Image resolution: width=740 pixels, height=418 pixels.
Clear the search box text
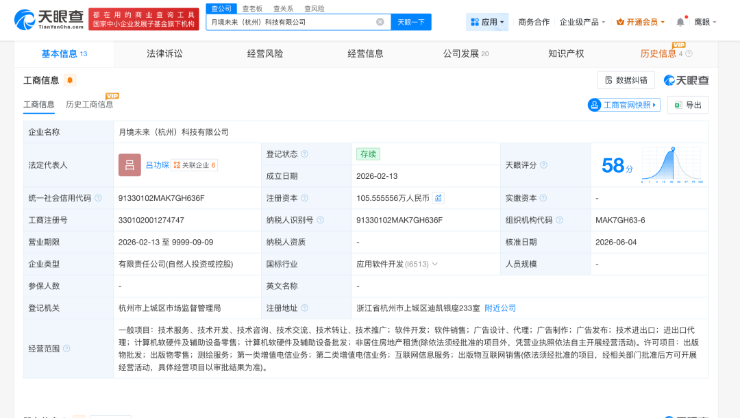tap(380, 22)
